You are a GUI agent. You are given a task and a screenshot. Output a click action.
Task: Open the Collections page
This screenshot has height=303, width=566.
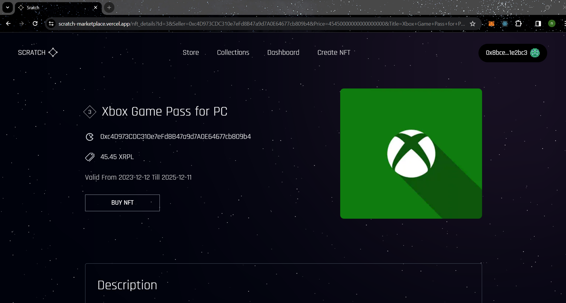coord(233,52)
